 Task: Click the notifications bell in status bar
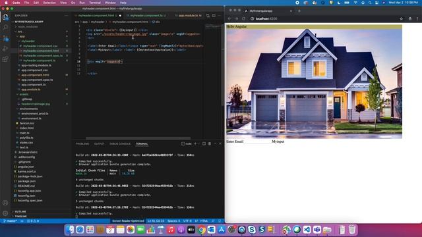coord(220,221)
